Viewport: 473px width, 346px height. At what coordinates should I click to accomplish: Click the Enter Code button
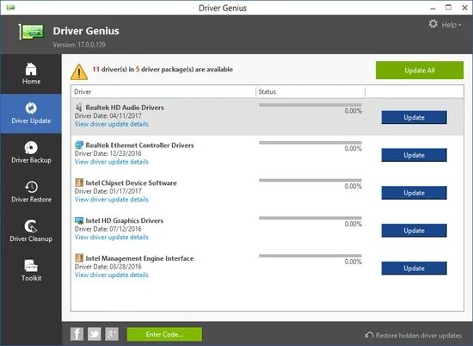pyautogui.click(x=164, y=334)
